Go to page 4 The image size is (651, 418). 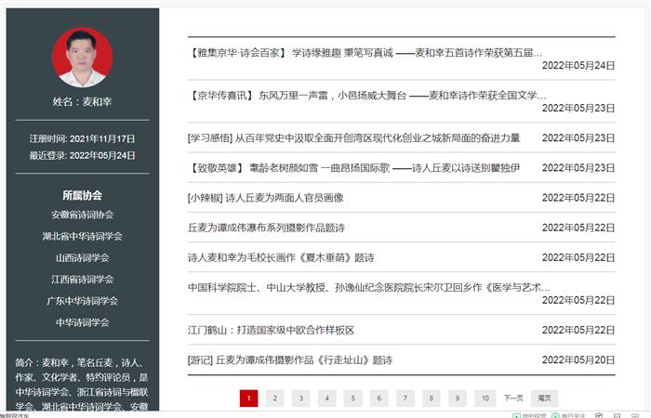point(327,398)
